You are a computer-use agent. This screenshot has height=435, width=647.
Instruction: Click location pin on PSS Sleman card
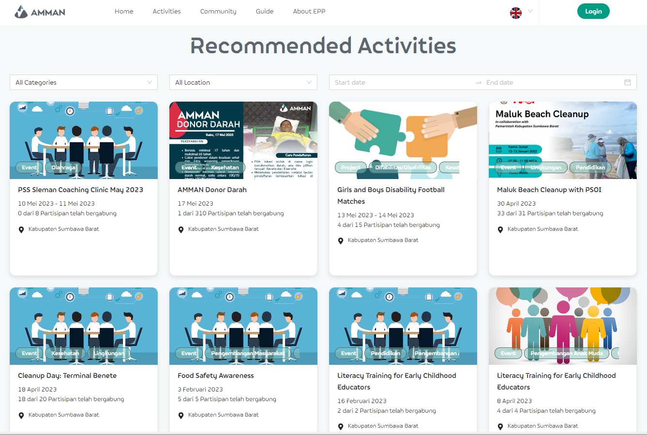click(21, 230)
